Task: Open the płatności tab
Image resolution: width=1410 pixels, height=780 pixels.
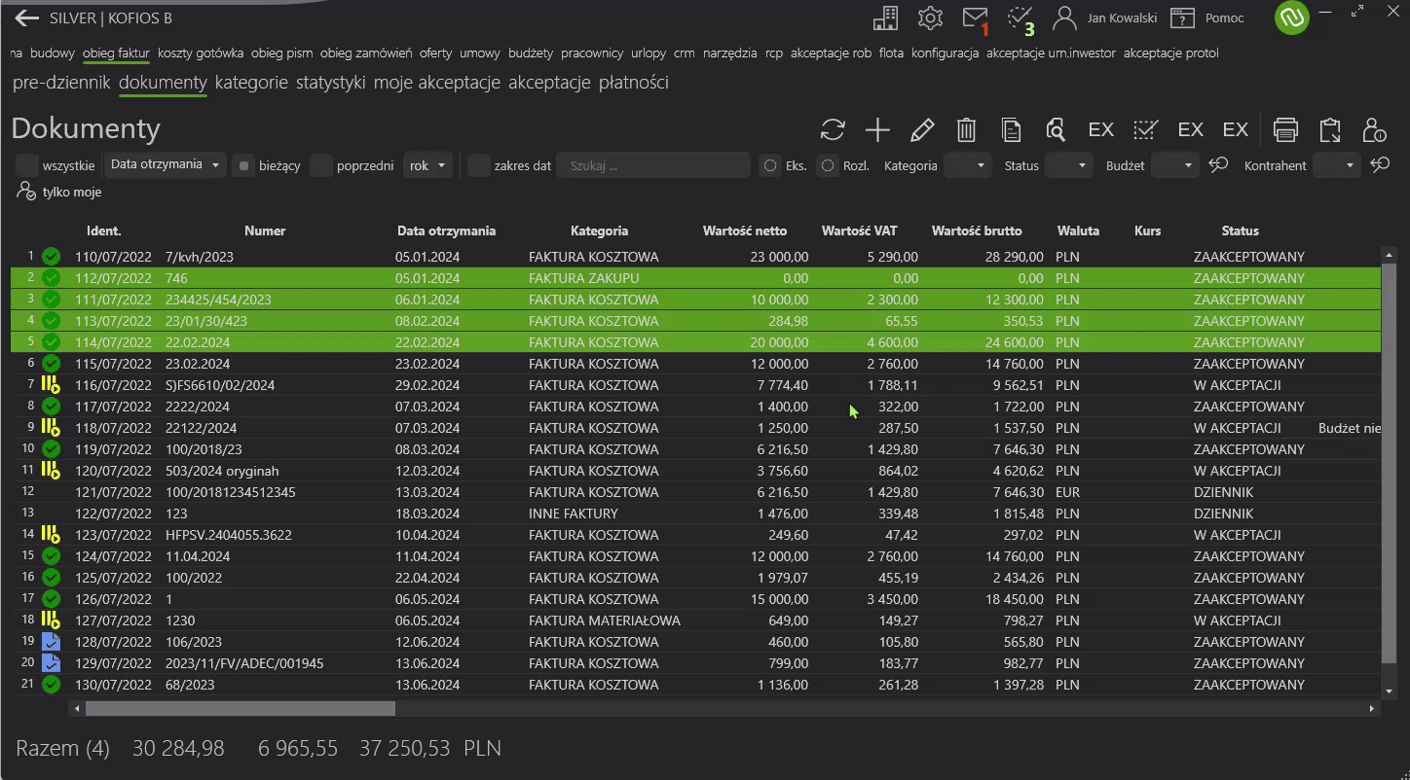Action: pos(633,83)
